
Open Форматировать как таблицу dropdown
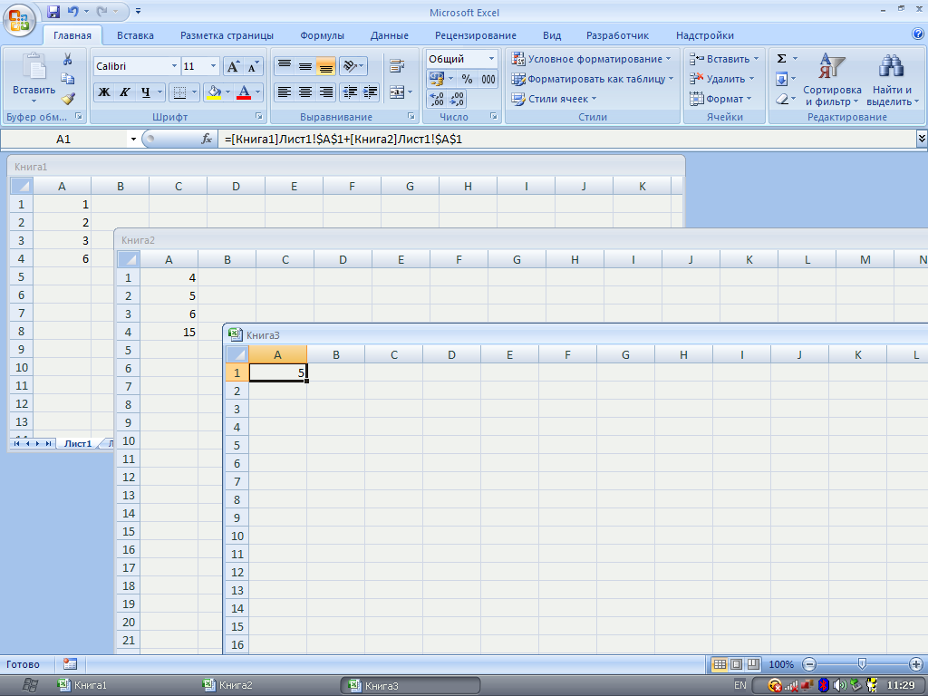[x=593, y=79]
